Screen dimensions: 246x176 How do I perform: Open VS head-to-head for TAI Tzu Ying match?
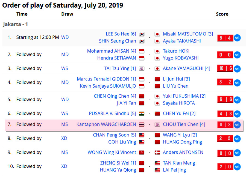[237, 68]
